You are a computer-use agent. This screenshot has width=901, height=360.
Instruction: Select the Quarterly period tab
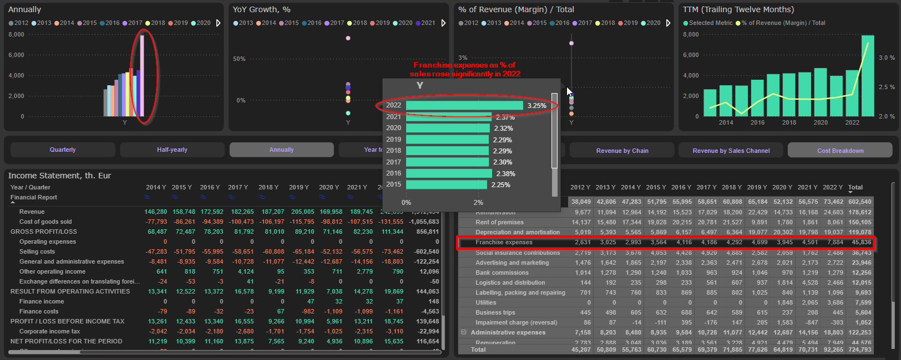point(63,150)
